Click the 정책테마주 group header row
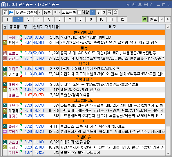This screenshot has height=157, width=172. (x=84, y=79)
